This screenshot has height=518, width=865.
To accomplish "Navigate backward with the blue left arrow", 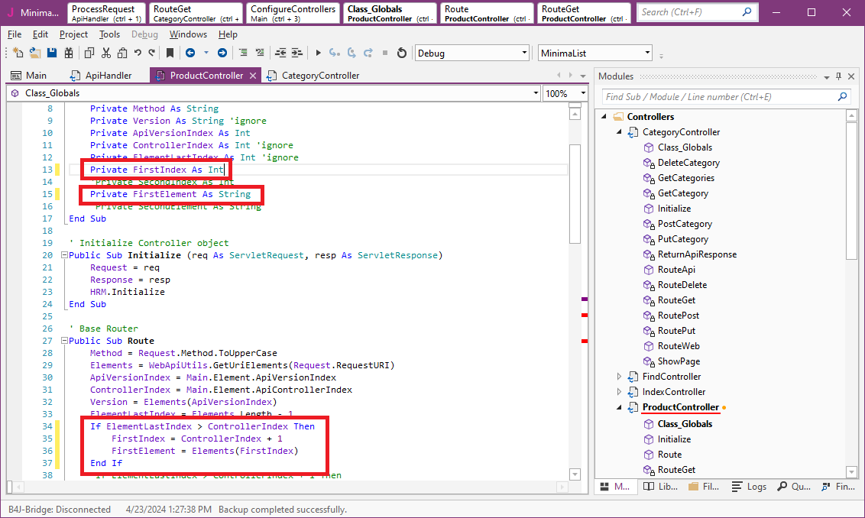I will tap(189, 53).
